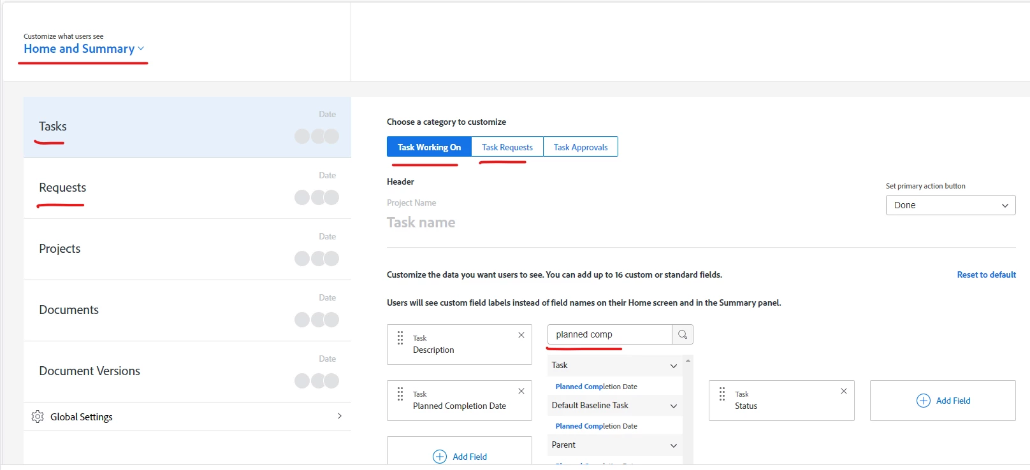Switch to the Task Requests tab
The image size is (1030, 470).
point(507,147)
